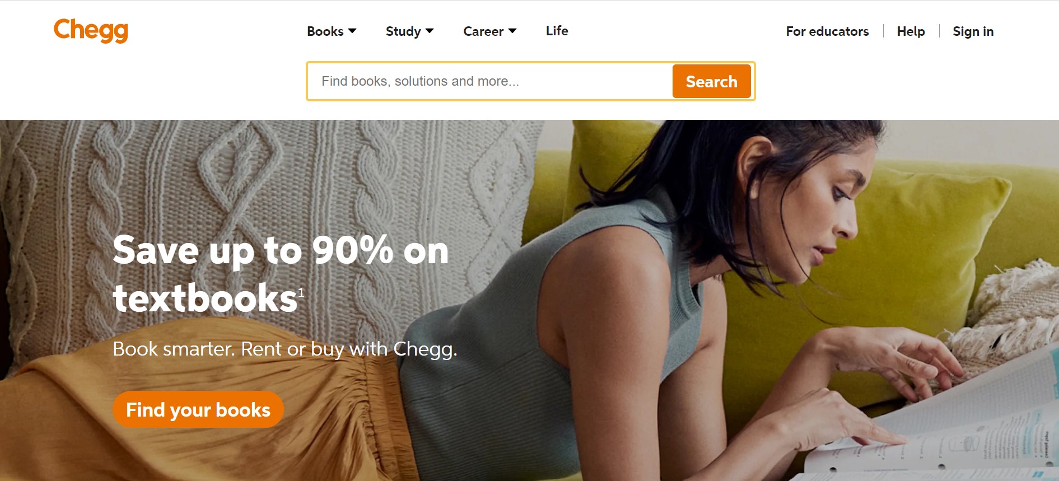Expand the arrow beside Books

click(352, 31)
